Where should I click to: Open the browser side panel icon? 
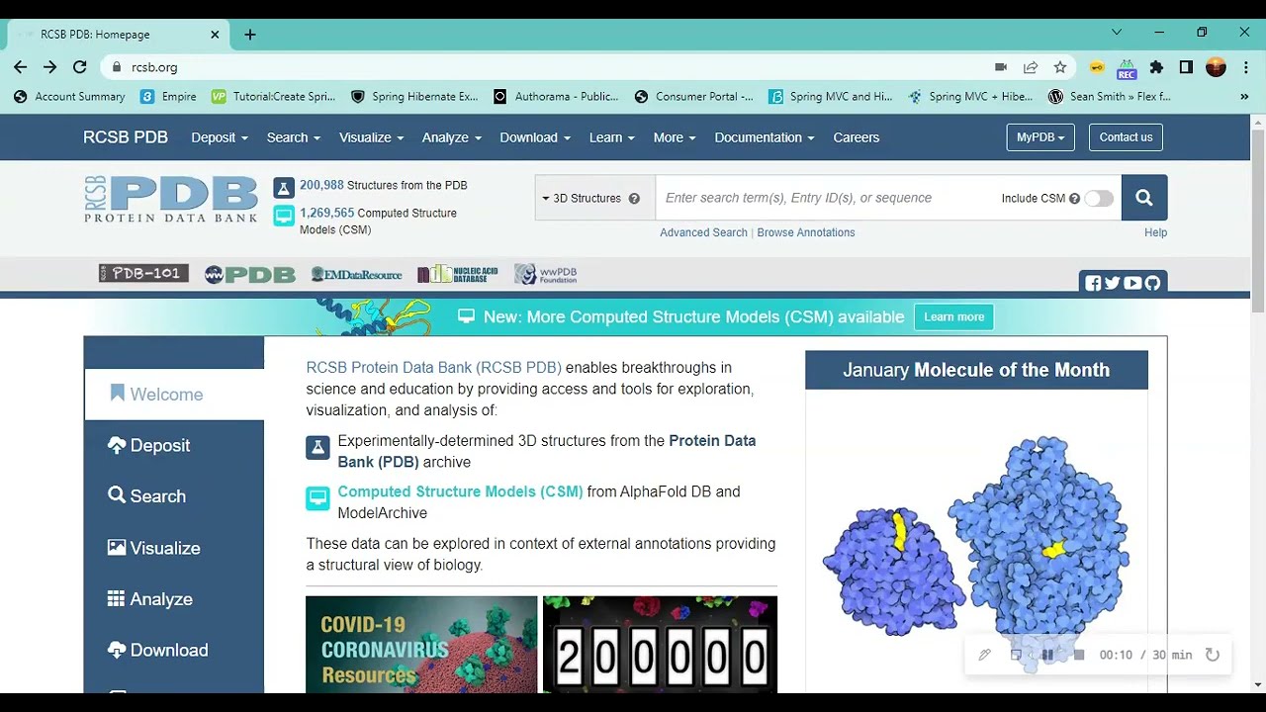[x=1186, y=67]
